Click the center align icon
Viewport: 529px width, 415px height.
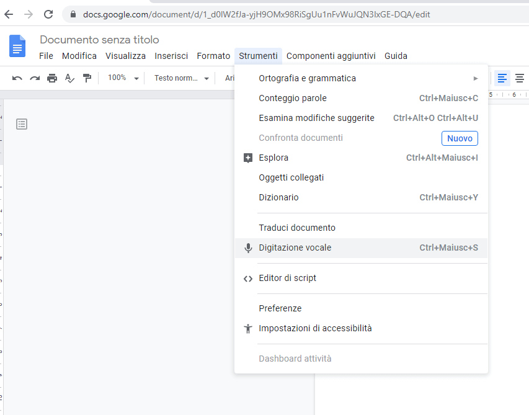pyautogui.click(x=519, y=78)
